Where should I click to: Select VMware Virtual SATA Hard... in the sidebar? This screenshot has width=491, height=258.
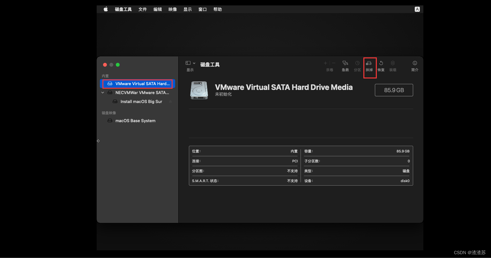(x=138, y=84)
